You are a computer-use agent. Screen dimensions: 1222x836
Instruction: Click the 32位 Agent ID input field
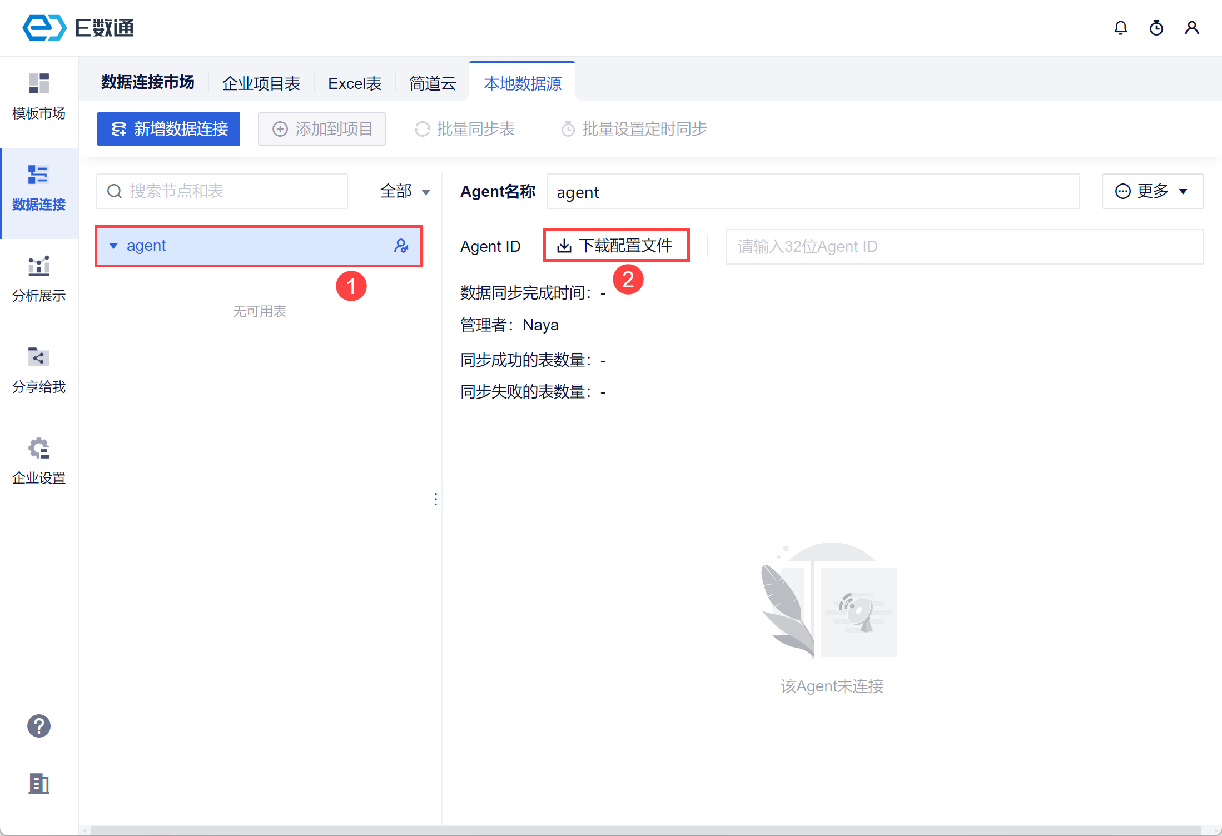click(x=963, y=247)
